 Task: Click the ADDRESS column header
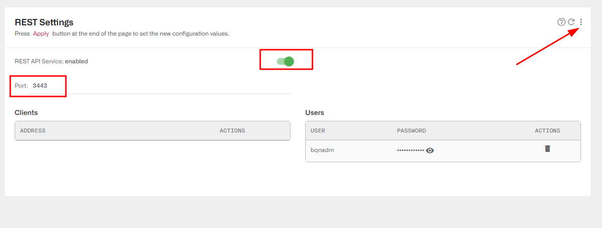click(x=33, y=131)
